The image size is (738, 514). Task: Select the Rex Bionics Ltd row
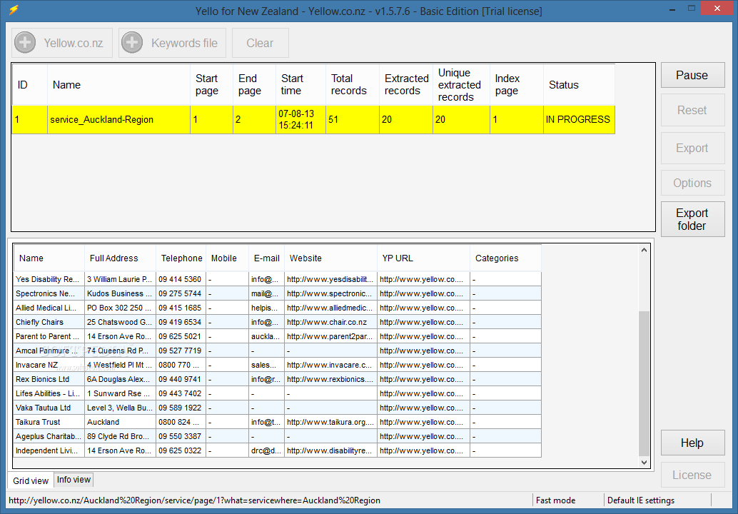pos(277,379)
